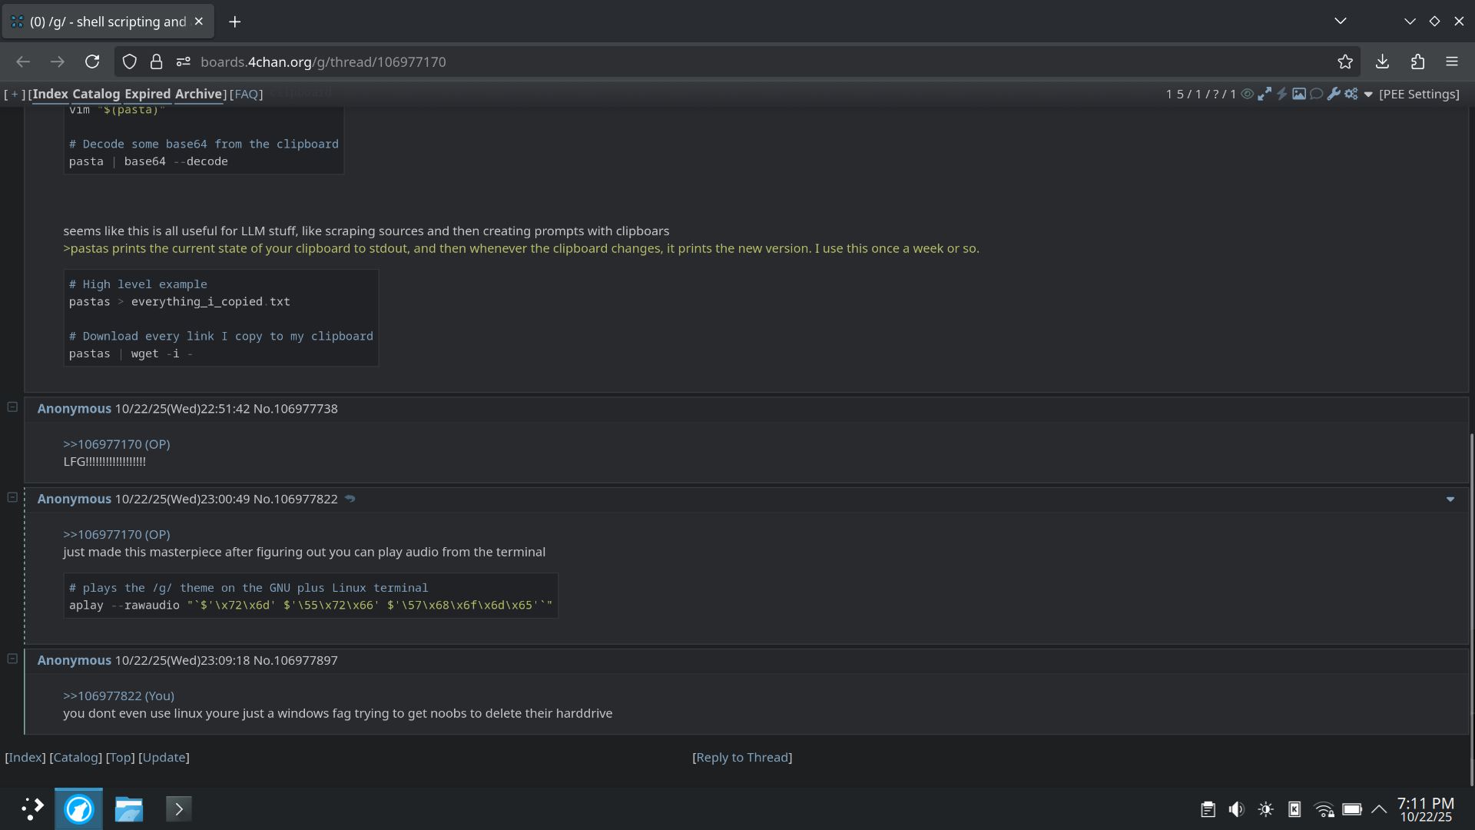Open the header dropdown menu arrow
Image resolution: width=1475 pixels, height=830 pixels.
(1368, 95)
